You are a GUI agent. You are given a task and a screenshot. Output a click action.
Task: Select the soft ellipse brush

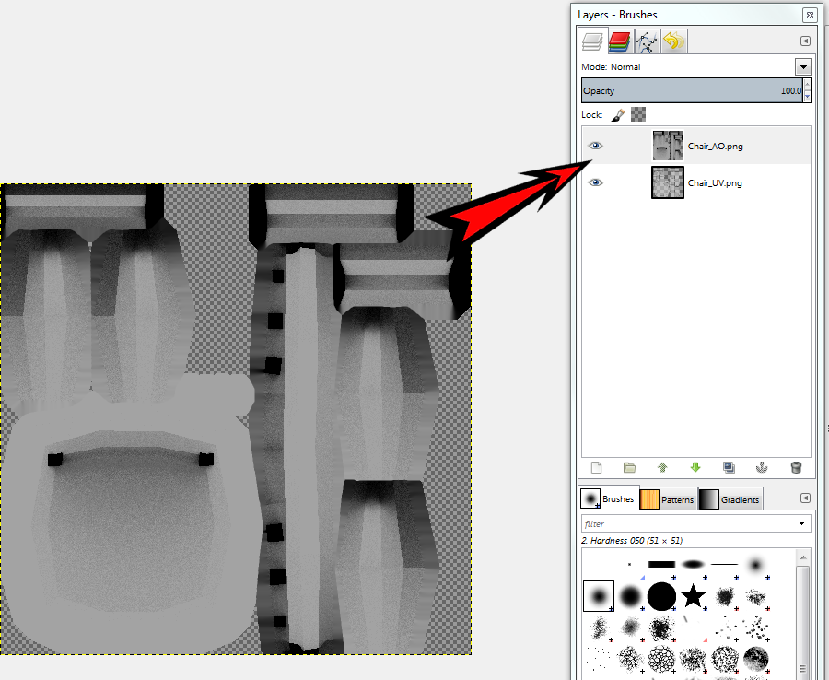pyautogui.click(x=693, y=564)
